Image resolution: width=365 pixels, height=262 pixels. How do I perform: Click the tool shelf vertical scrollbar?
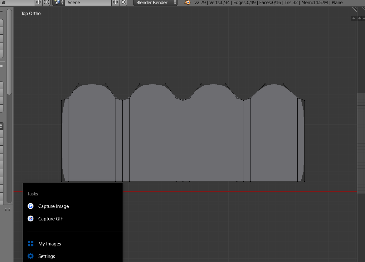[x=9, y=52]
